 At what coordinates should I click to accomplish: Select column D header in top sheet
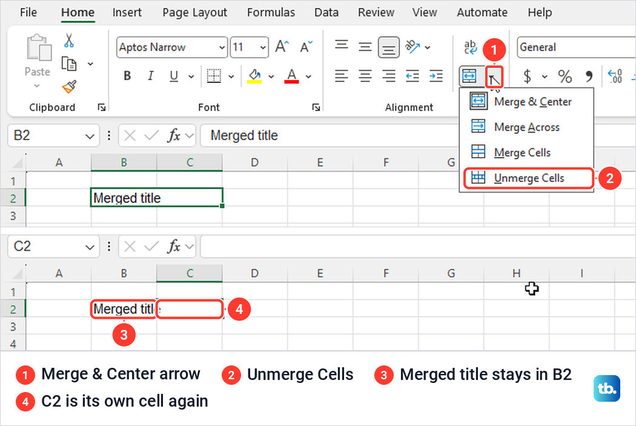tap(255, 162)
